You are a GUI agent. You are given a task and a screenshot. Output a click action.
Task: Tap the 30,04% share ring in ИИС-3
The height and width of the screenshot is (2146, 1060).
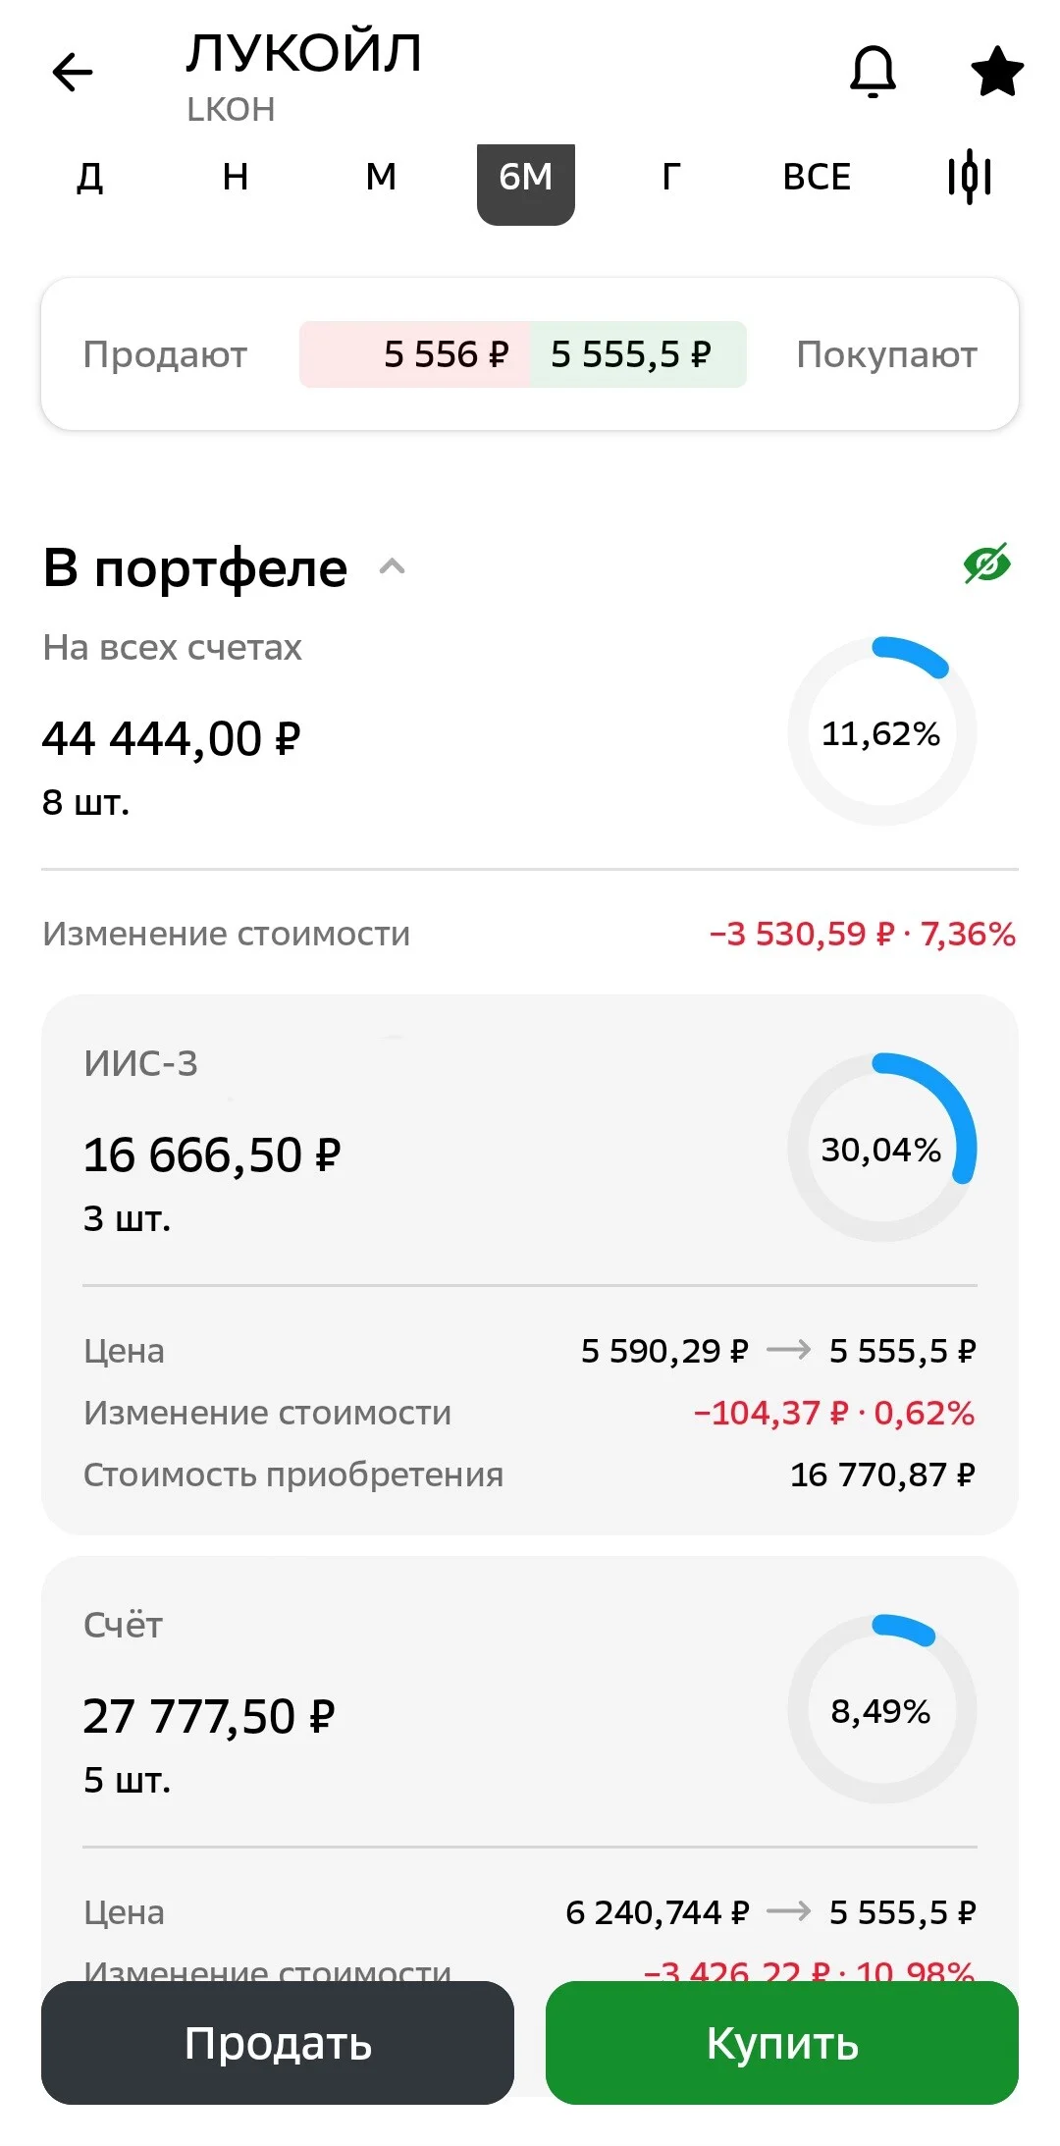pyautogui.click(x=882, y=1149)
